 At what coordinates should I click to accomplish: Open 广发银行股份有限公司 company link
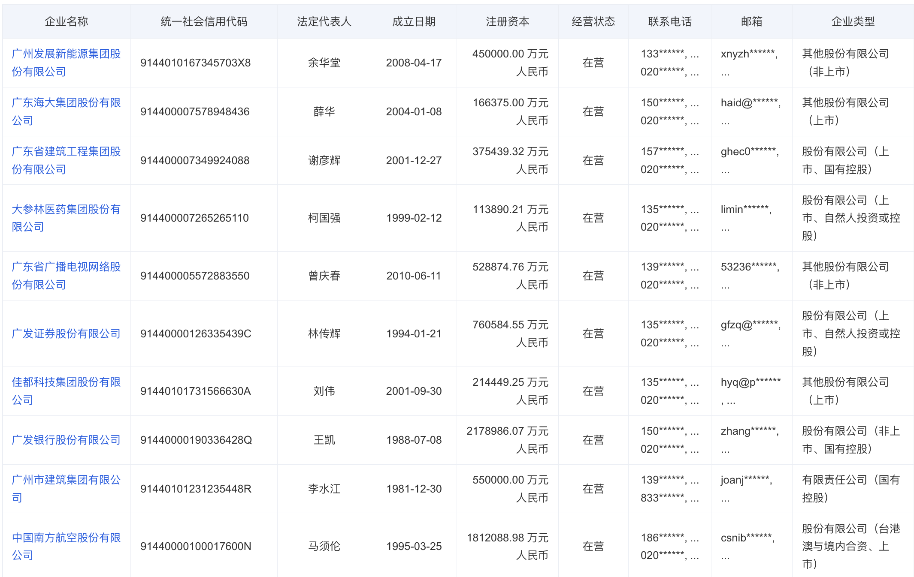coord(66,440)
